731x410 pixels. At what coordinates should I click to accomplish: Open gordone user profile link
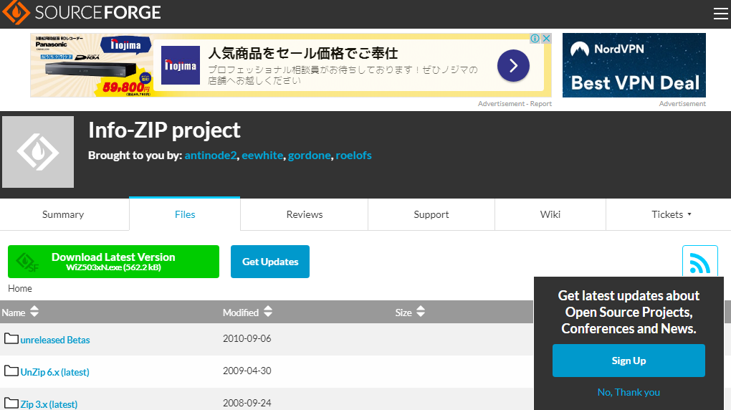(x=309, y=156)
